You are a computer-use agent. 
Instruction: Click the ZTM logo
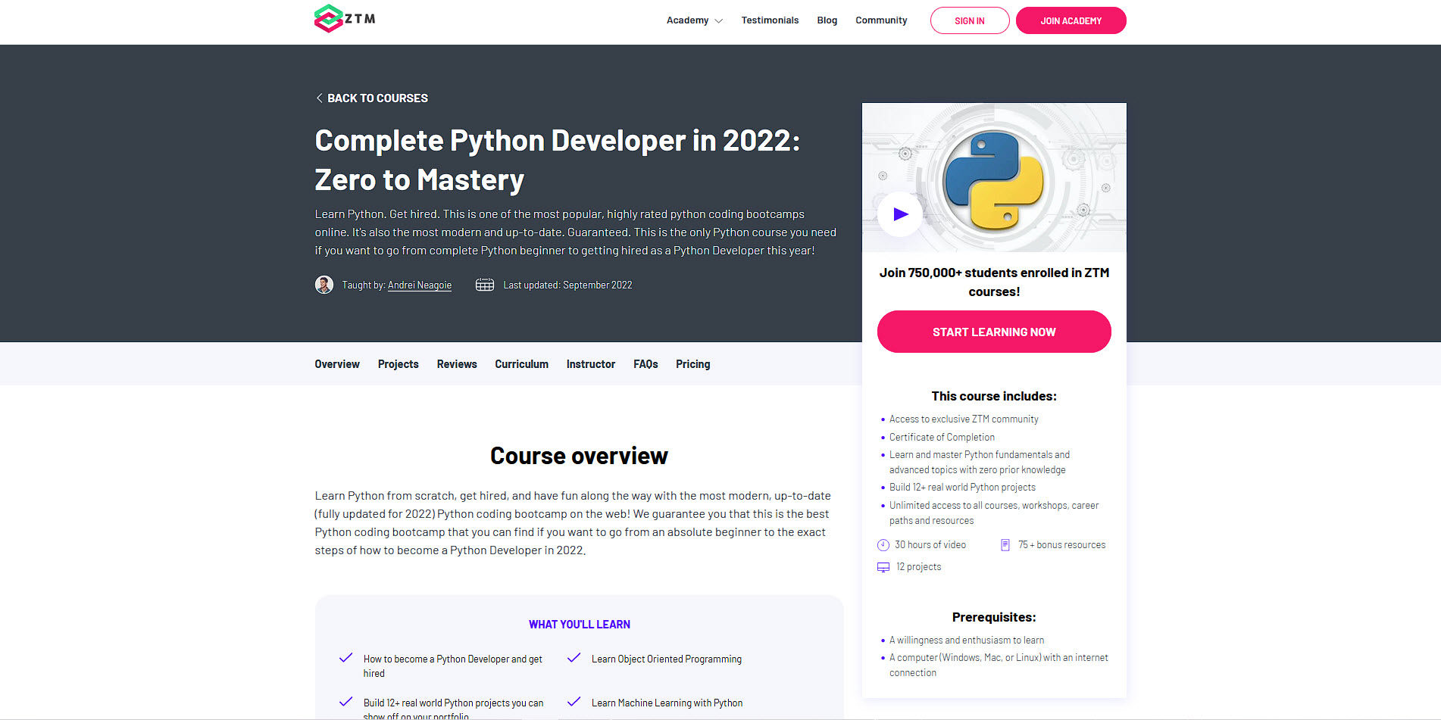[x=343, y=19]
